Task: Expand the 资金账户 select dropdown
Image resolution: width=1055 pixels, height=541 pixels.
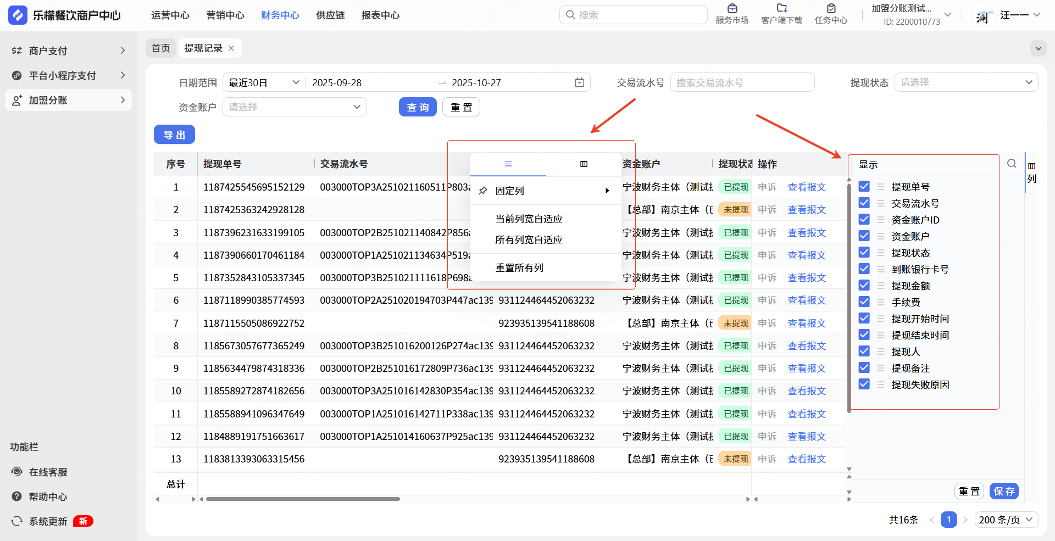Action: [x=295, y=107]
